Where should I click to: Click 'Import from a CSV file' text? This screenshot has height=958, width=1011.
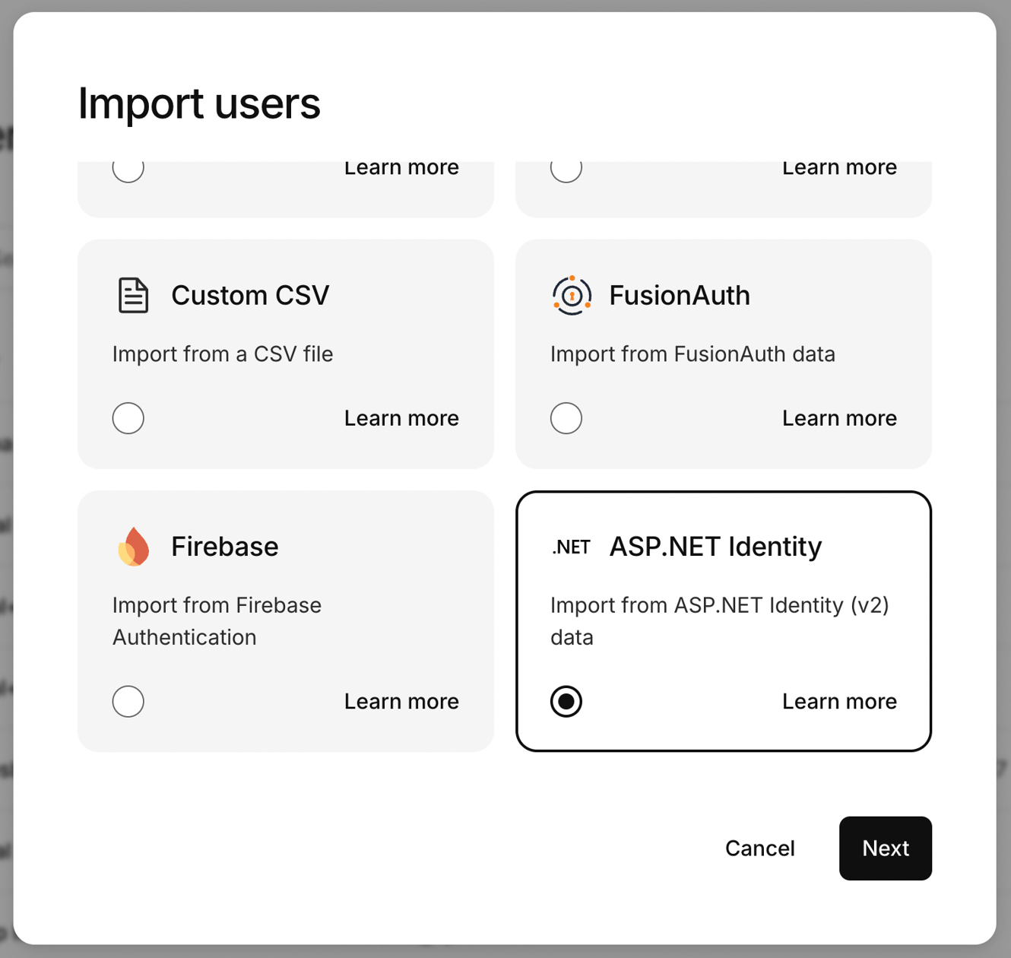223,354
